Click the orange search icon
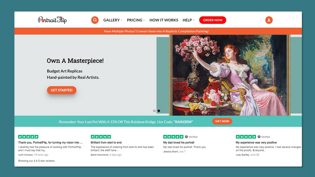Screen dimensions: 315x177 pos(95,20)
